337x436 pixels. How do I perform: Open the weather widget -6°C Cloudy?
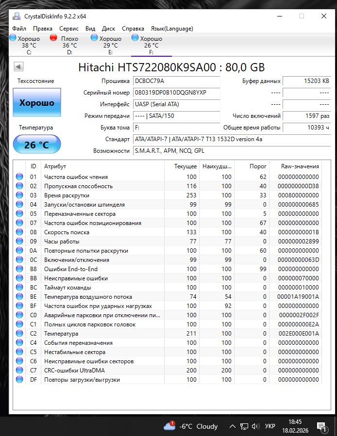pos(191,426)
